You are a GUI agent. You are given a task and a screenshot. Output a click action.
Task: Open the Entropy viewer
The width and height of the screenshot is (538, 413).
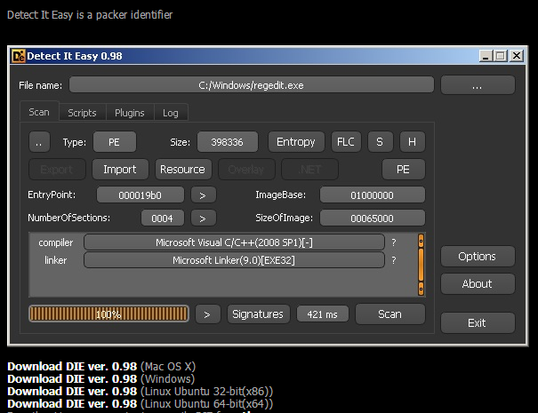pyautogui.click(x=296, y=142)
